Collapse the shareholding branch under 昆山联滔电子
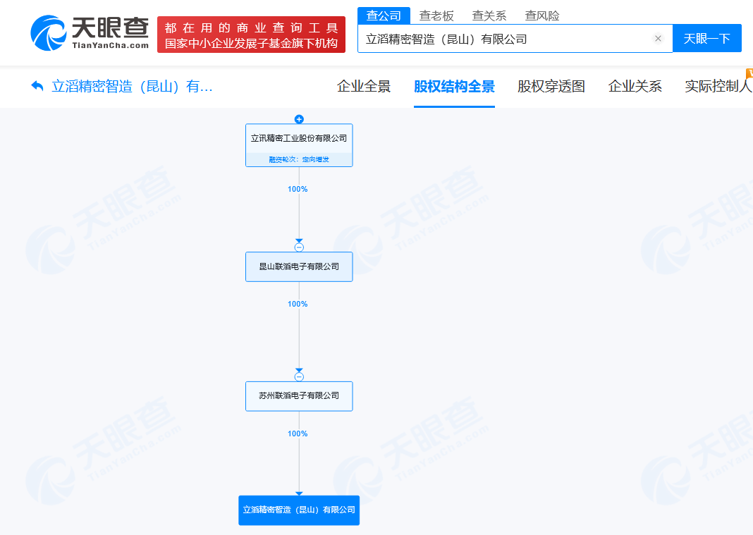753x535 pixels. 300,246
